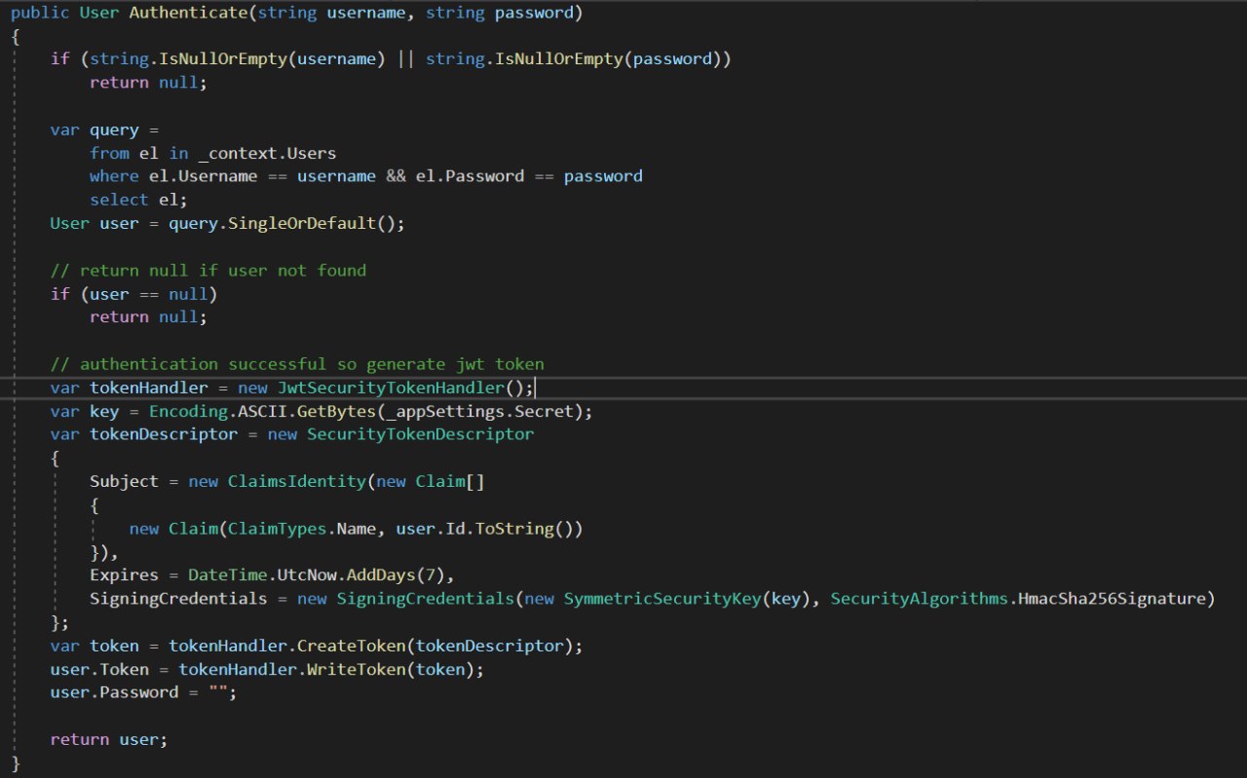Click _context.Users in the from clause
Screen dimensions: 1247x778
[x=268, y=153]
